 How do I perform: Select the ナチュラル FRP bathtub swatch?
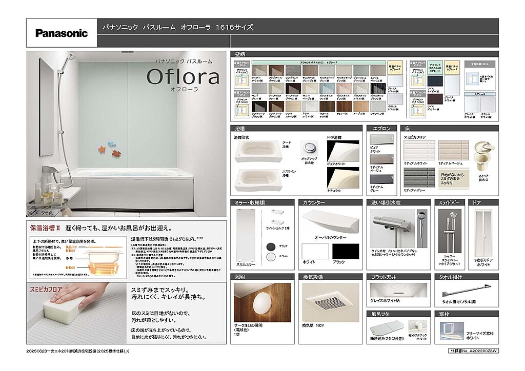pyautogui.click(x=343, y=178)
